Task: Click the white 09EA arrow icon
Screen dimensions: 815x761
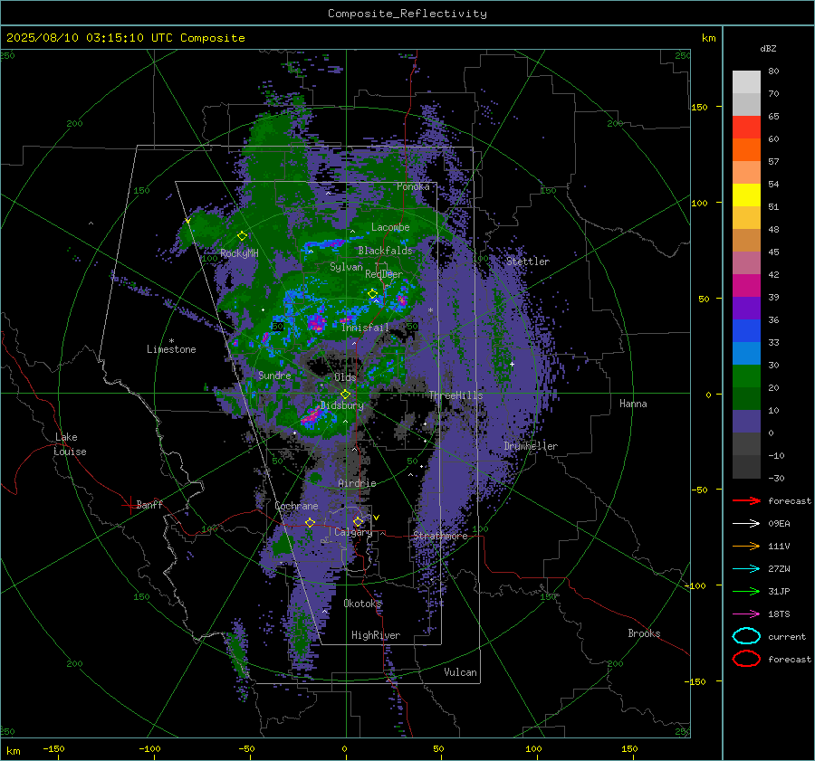Action: 746,523
